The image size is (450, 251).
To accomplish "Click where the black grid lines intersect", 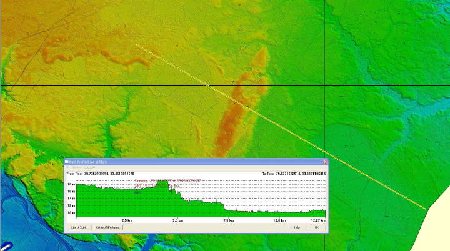I will coord(324,85).
